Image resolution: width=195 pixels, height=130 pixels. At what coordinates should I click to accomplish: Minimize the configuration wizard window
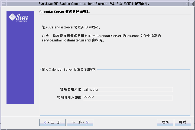[186, 4]
